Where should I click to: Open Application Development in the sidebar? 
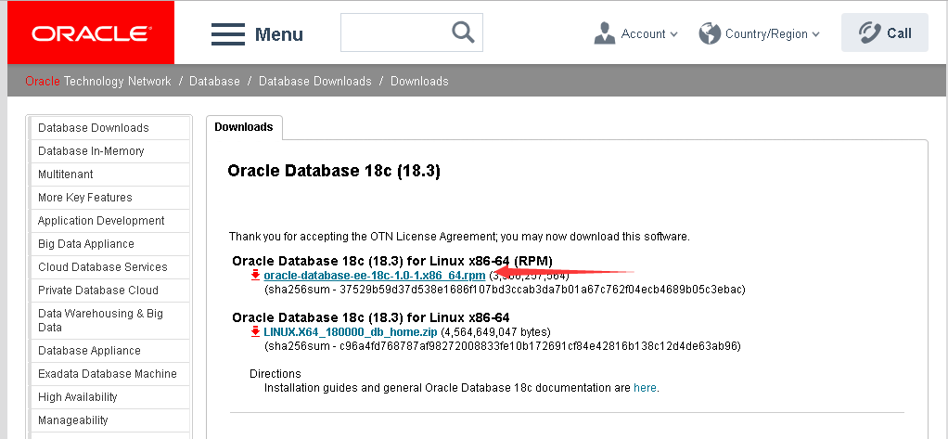tap(110, 221)
